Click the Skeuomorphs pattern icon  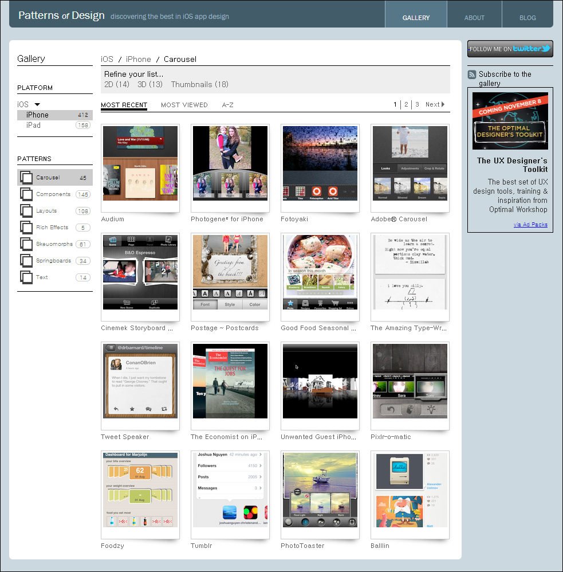[x=26, y=244]
